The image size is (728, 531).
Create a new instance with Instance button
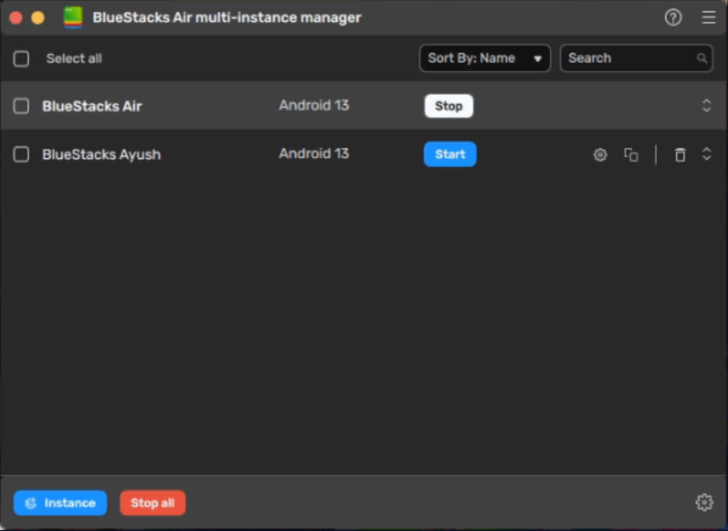click(60, 503)
